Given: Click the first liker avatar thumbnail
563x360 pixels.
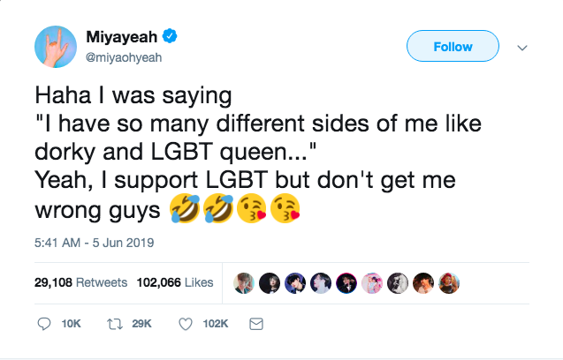Looking at the screenshot, I should tap(244, 283).
